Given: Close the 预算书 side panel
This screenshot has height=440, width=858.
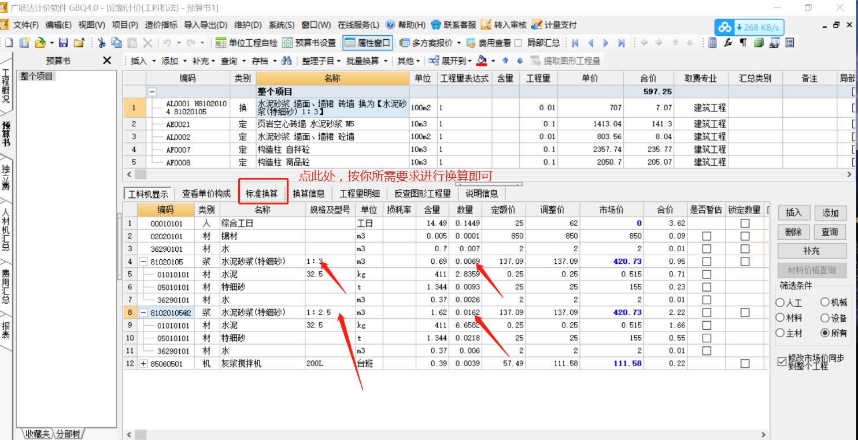Looking at the screenshot, I should 107,61.
